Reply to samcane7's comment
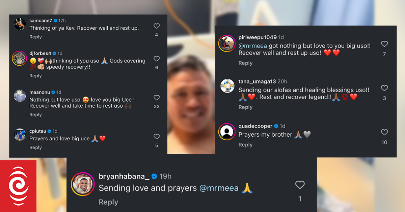This screenshot has height=212, width=405. 35,37
